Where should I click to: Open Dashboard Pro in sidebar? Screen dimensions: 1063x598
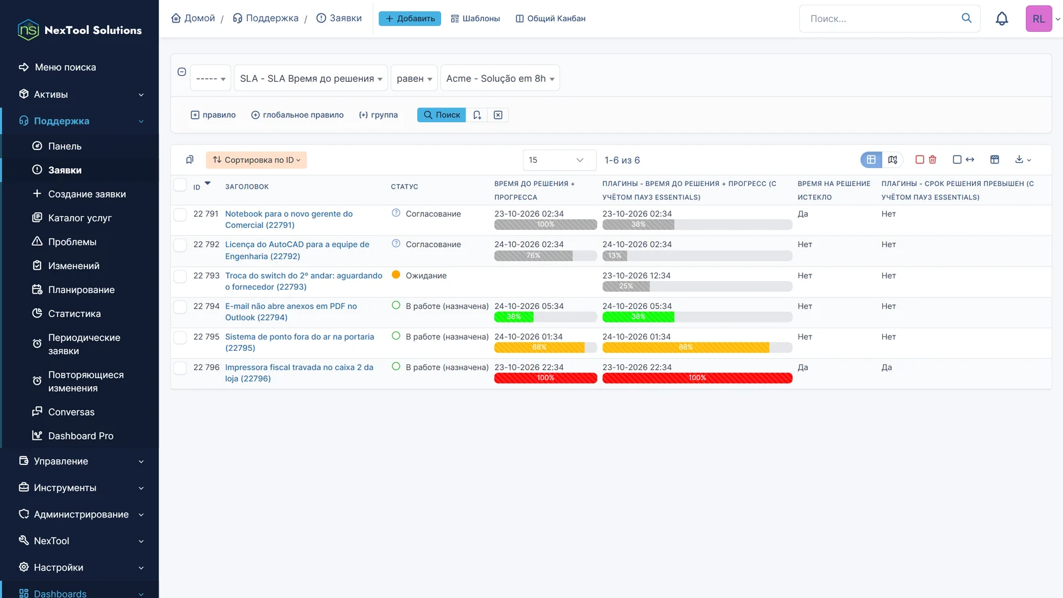coord(80,436)
